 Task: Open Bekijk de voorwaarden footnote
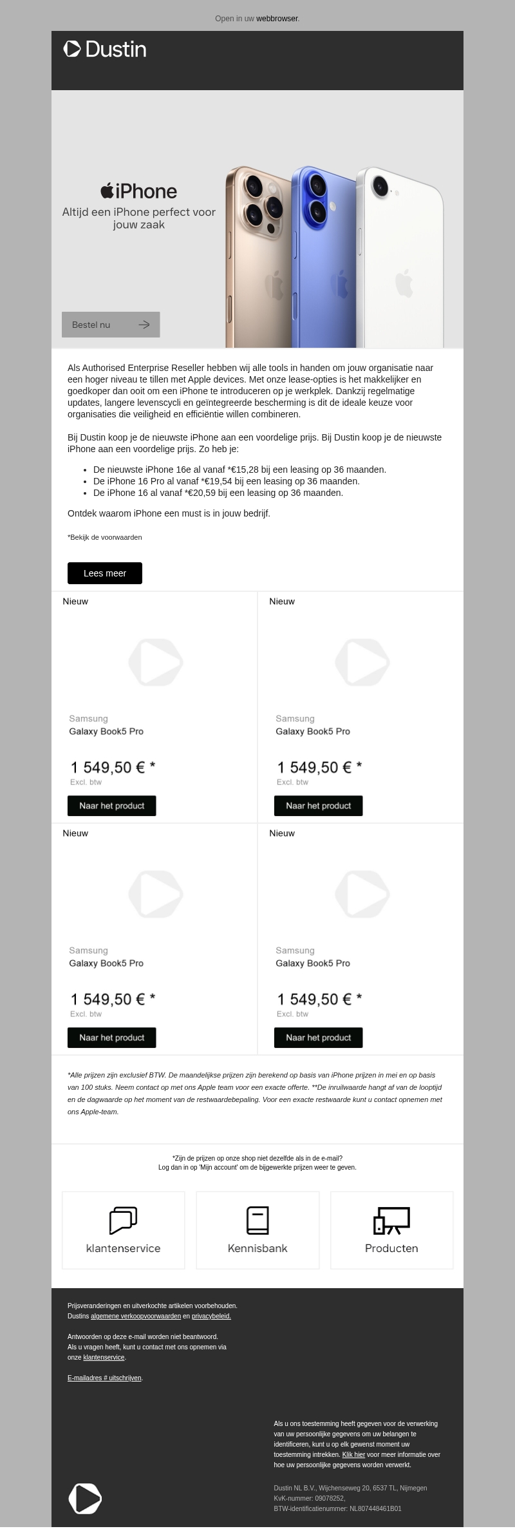pos(105,537)
